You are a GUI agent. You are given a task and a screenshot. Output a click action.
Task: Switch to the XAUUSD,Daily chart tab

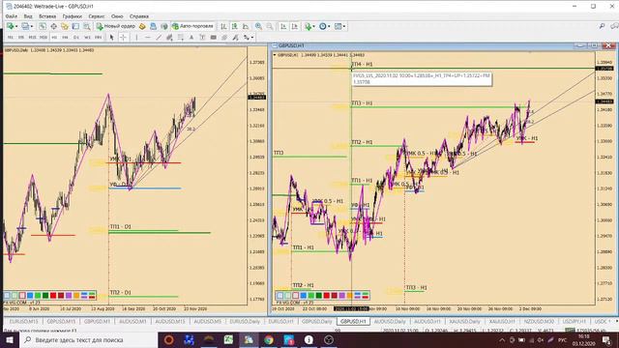[464, 322]
